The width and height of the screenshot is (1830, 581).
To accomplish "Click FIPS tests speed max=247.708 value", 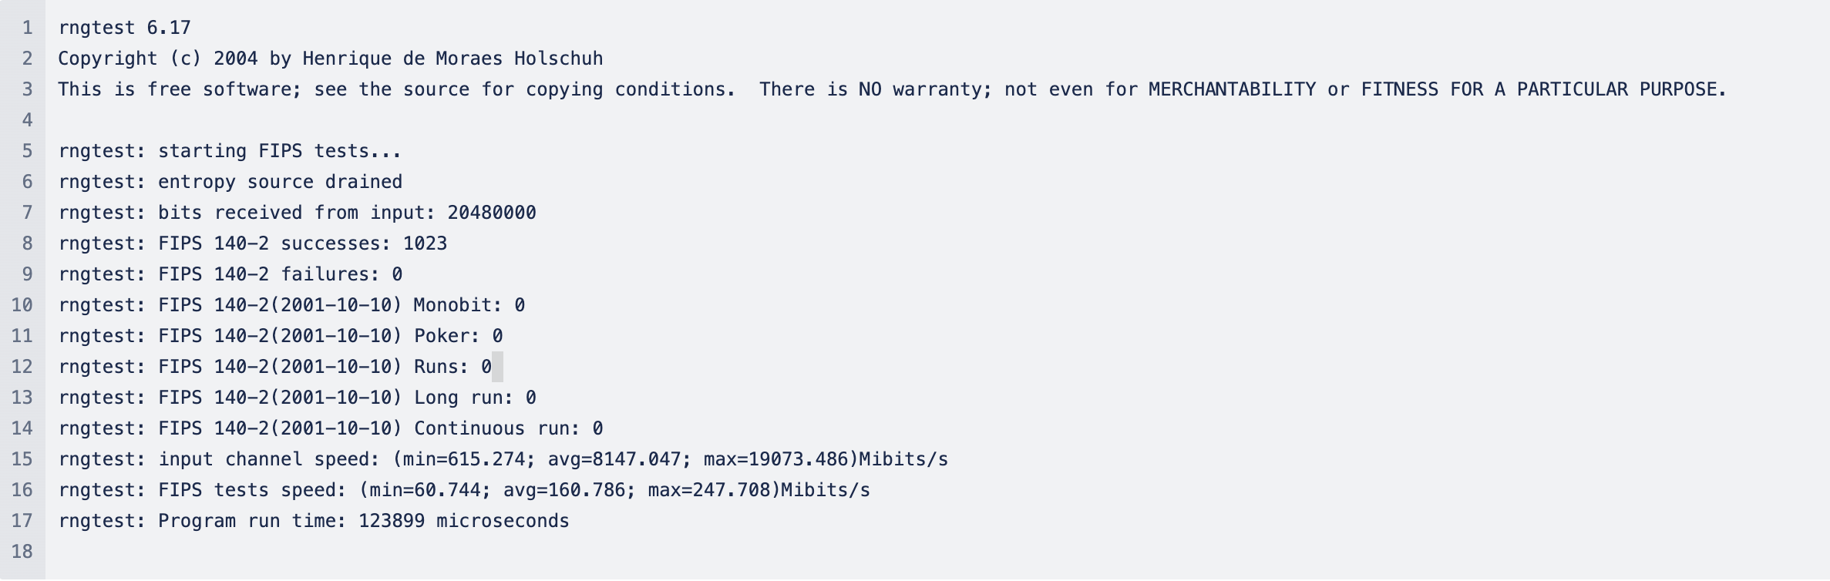I will [709, 490].
